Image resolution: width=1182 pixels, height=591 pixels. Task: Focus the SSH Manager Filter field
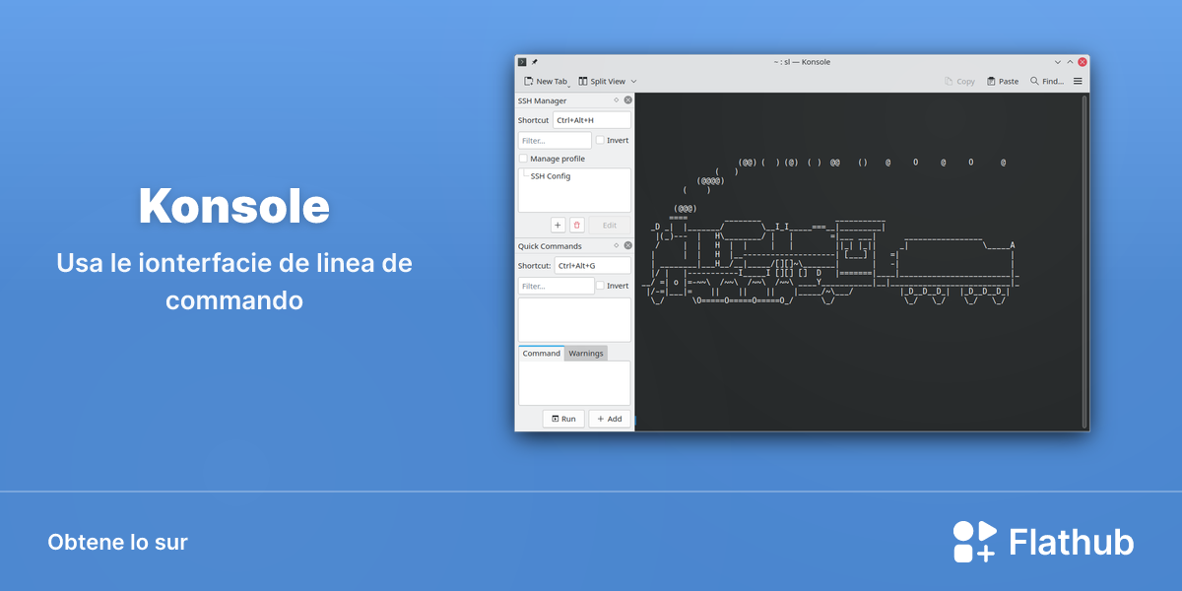555,141
